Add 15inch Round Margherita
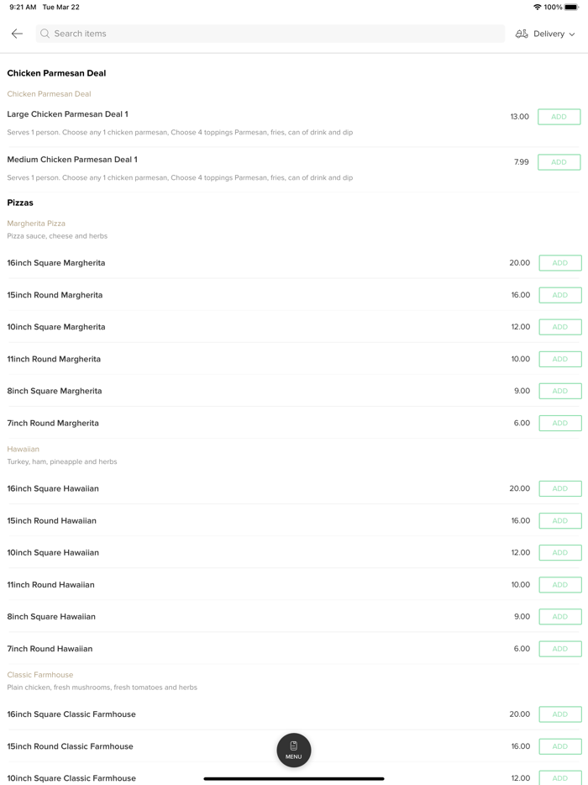588x785 pixels. (560, 295)
